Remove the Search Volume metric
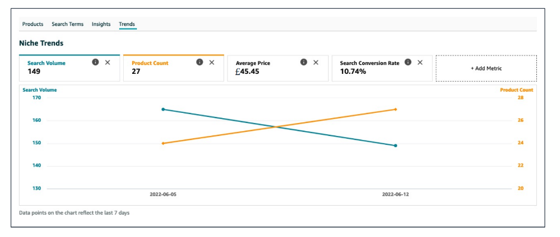Image resolution: width=560 pixels, height=237 pixels. (x=107, y=62)
